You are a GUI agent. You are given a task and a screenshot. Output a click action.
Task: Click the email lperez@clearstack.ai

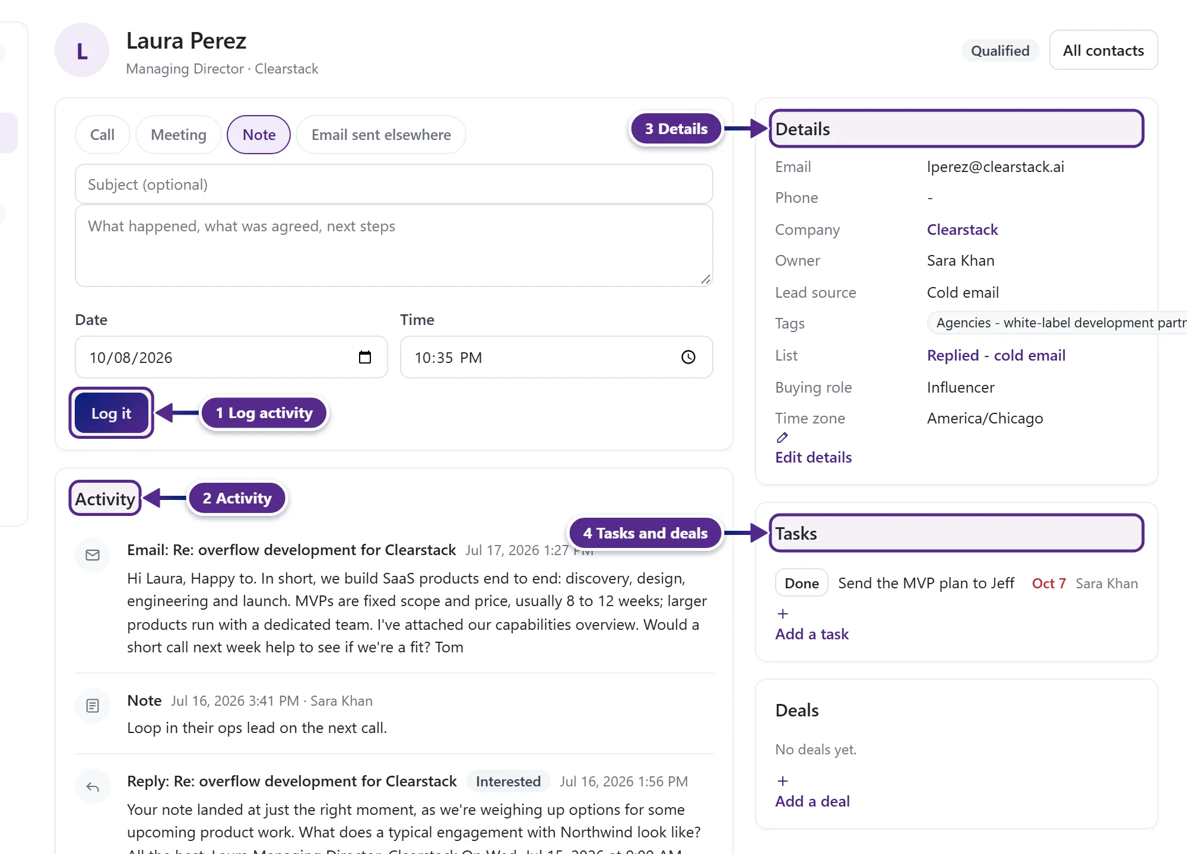tap(995, 167)
